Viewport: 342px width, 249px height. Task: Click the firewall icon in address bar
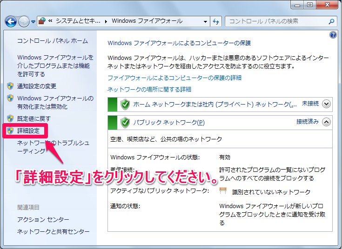tap(42, 21)
